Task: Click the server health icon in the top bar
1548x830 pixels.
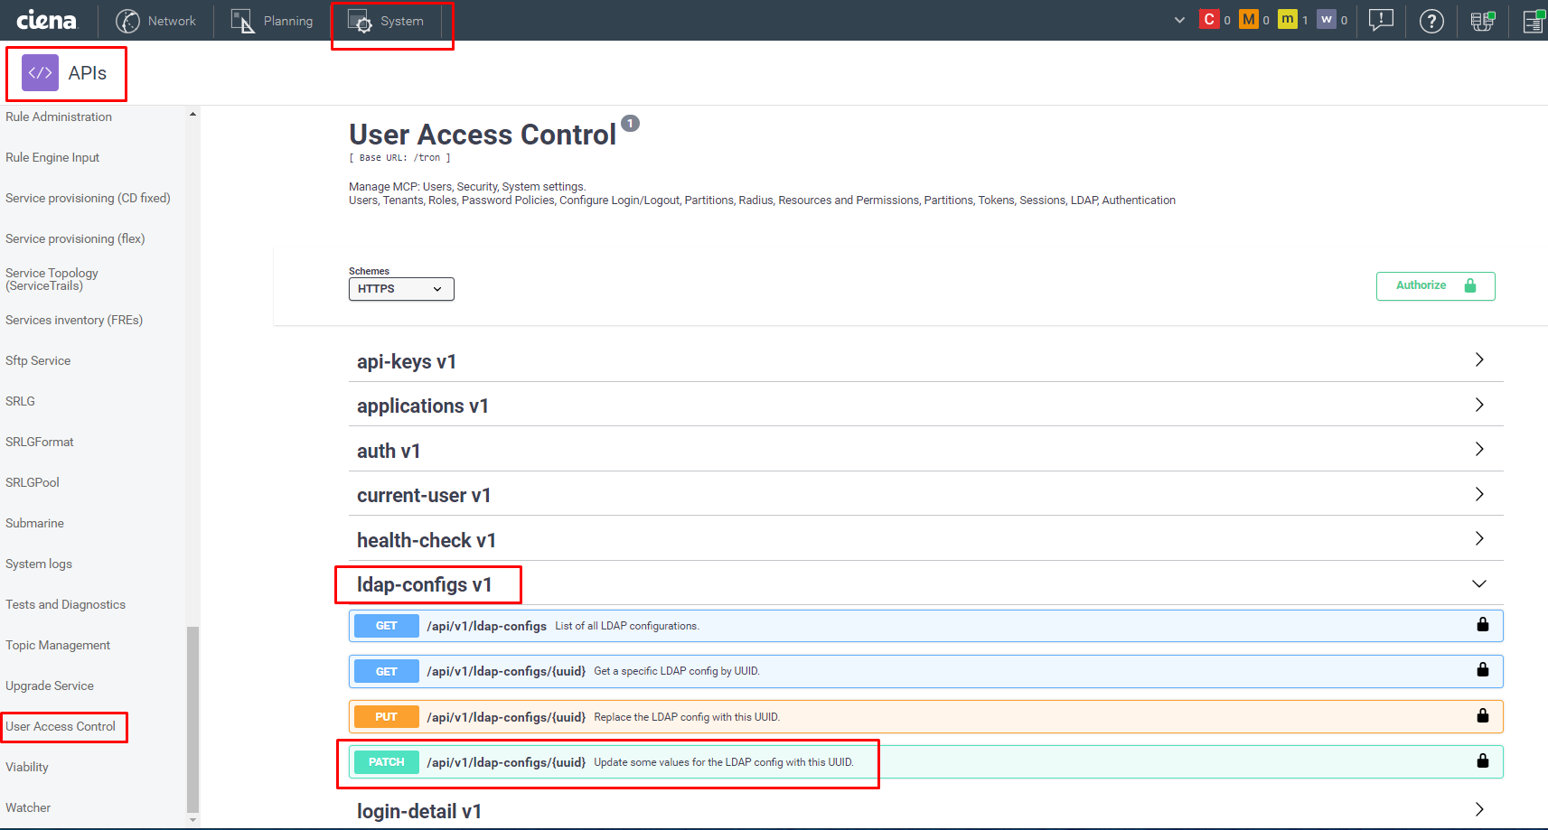Action: (1483, 21)
